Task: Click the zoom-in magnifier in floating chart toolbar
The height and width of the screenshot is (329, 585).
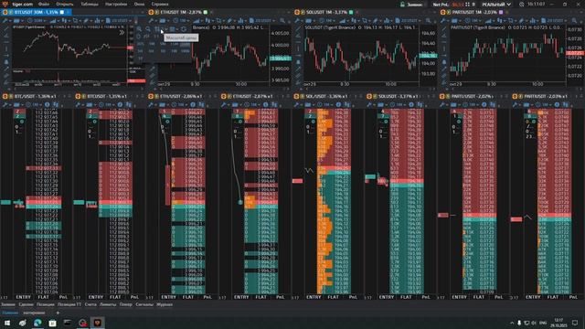Action: pyautogui.click(x=139, y=29)
